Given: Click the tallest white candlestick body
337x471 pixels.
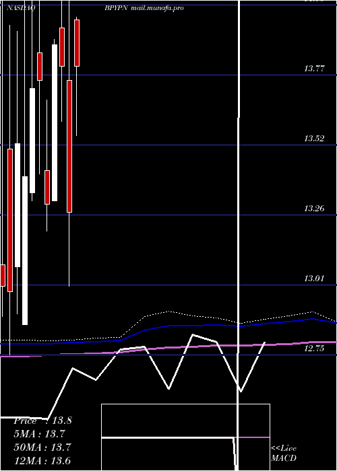Looking at the screenshot, I should click(x=55, y=123).
